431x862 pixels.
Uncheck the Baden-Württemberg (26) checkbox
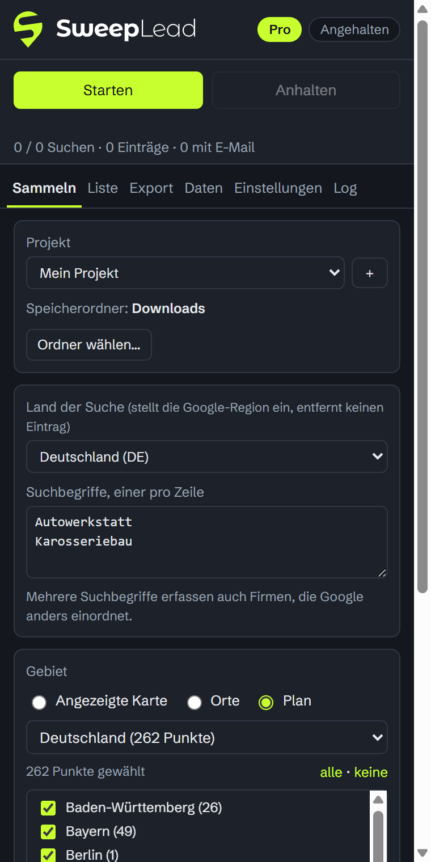click(48, 808)
